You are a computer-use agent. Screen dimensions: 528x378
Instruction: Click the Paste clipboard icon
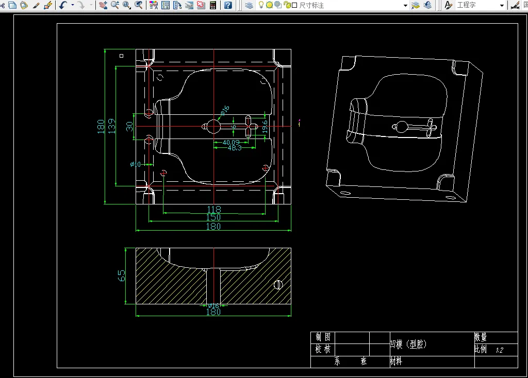[24, 5]
